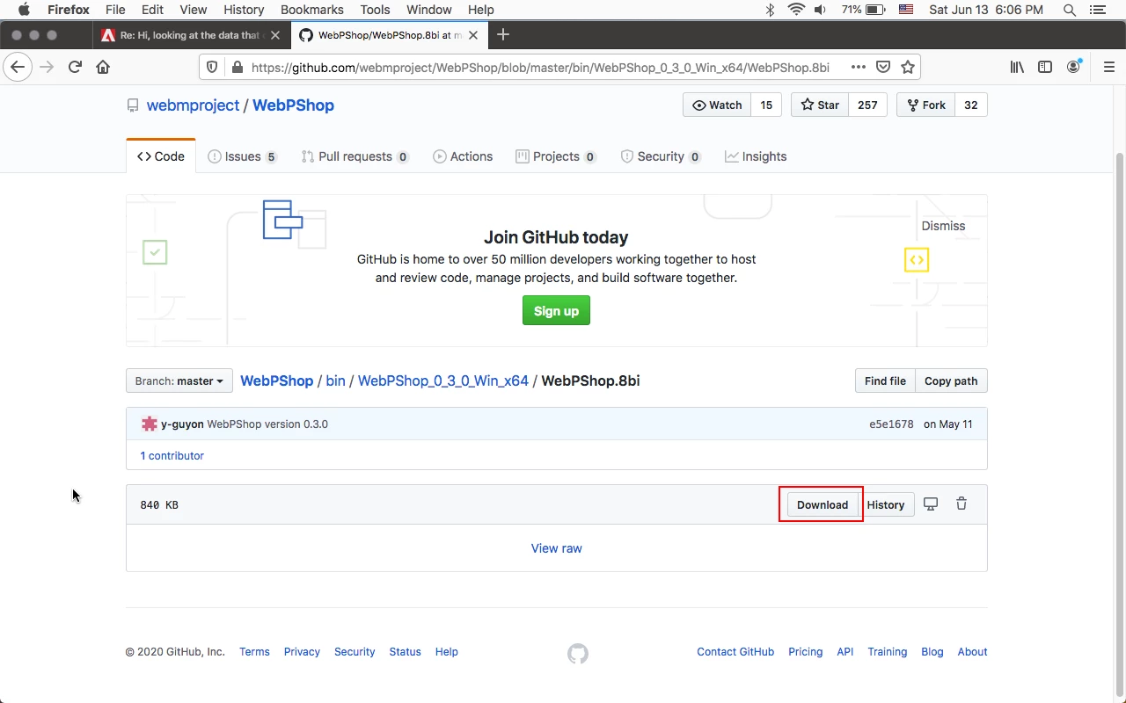Click the 15 watchers count
The width and height of the screenshot is (1126, 703).
(x=766, y=105)
